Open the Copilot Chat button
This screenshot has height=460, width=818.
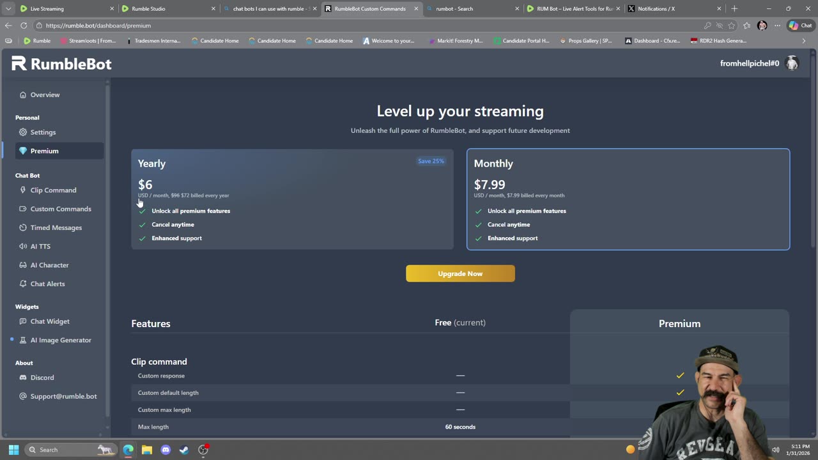pyautogui.click(x=801, y=26)
